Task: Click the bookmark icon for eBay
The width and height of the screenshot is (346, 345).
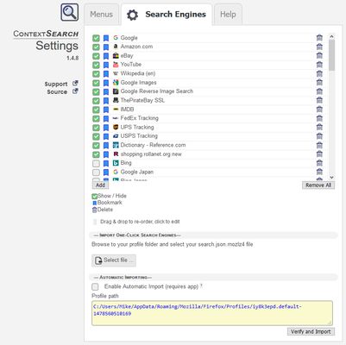Action: click(x=106, y=56)
